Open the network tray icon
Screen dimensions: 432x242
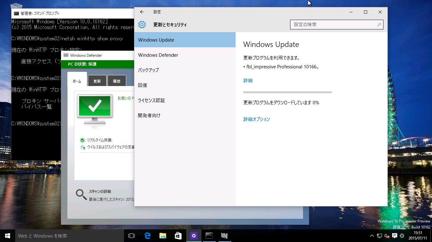379,236
